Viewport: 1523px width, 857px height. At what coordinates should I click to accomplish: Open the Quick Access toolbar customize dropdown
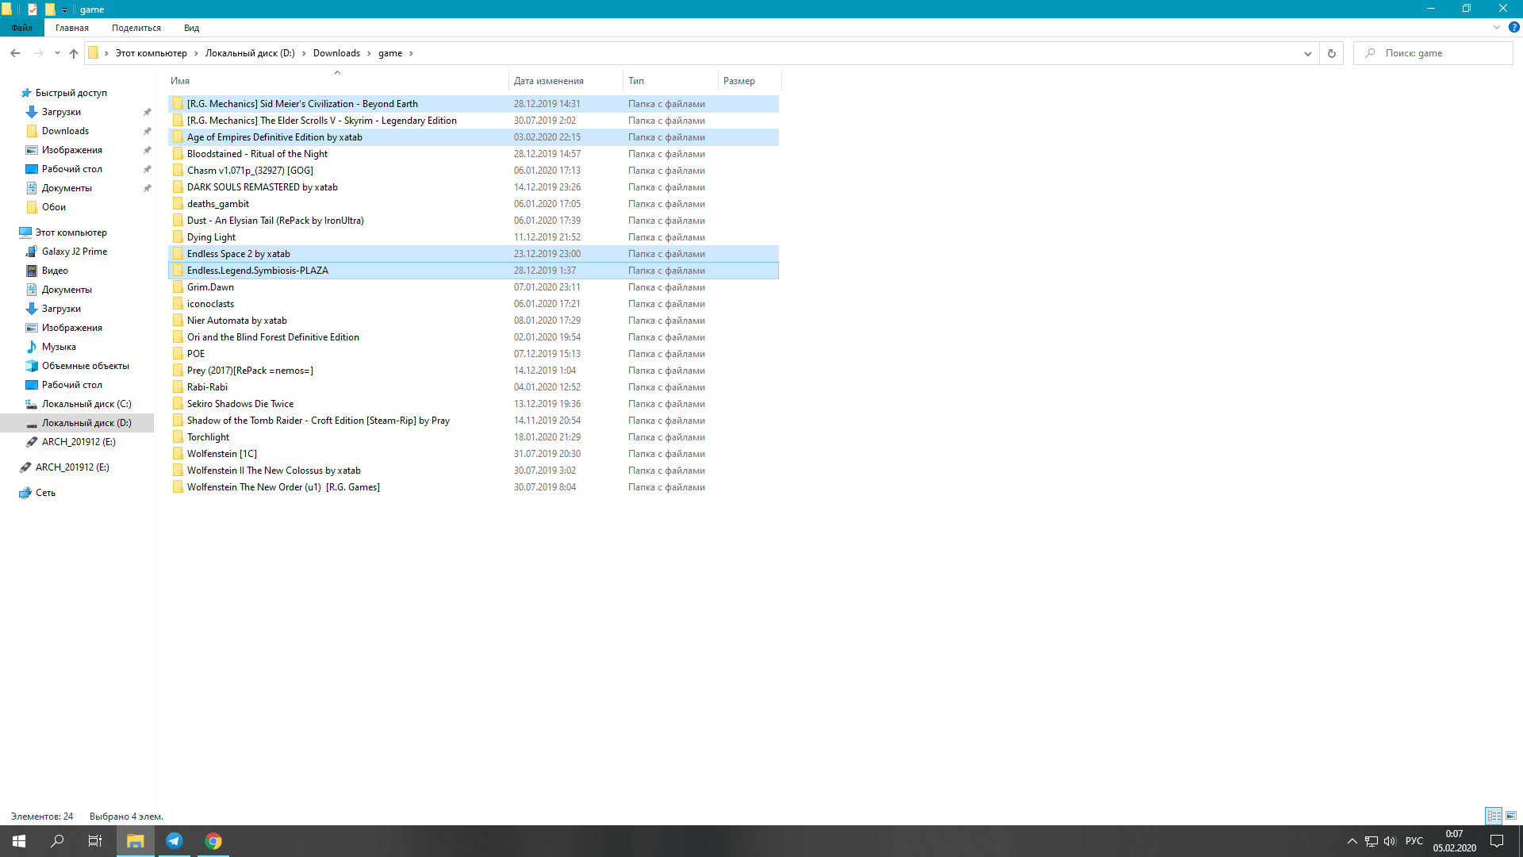65,10
